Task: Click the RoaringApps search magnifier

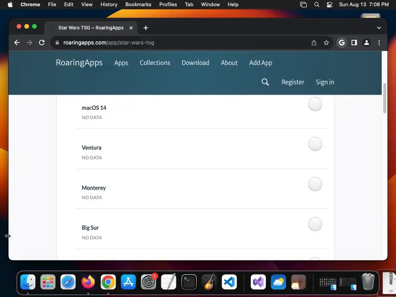Action: coord(265,82)
